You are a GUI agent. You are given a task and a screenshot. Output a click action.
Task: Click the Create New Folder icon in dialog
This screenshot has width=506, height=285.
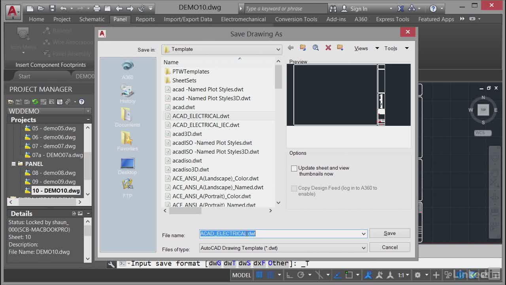(x=340, y=48)
